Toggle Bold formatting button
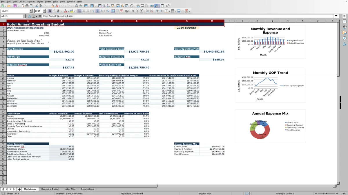The width and height of the screenshot is (348, 195). tap(50, 11)
